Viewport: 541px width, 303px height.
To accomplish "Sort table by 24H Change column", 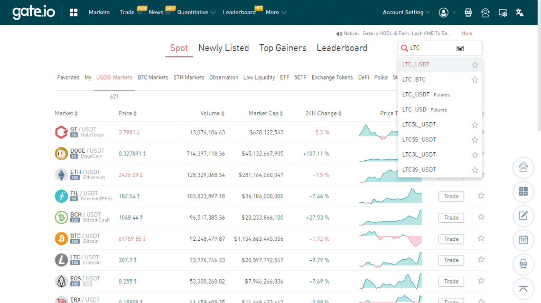I will point(324,113).
